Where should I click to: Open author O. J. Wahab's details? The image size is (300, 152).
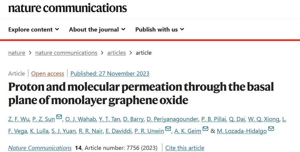(81, 119)
